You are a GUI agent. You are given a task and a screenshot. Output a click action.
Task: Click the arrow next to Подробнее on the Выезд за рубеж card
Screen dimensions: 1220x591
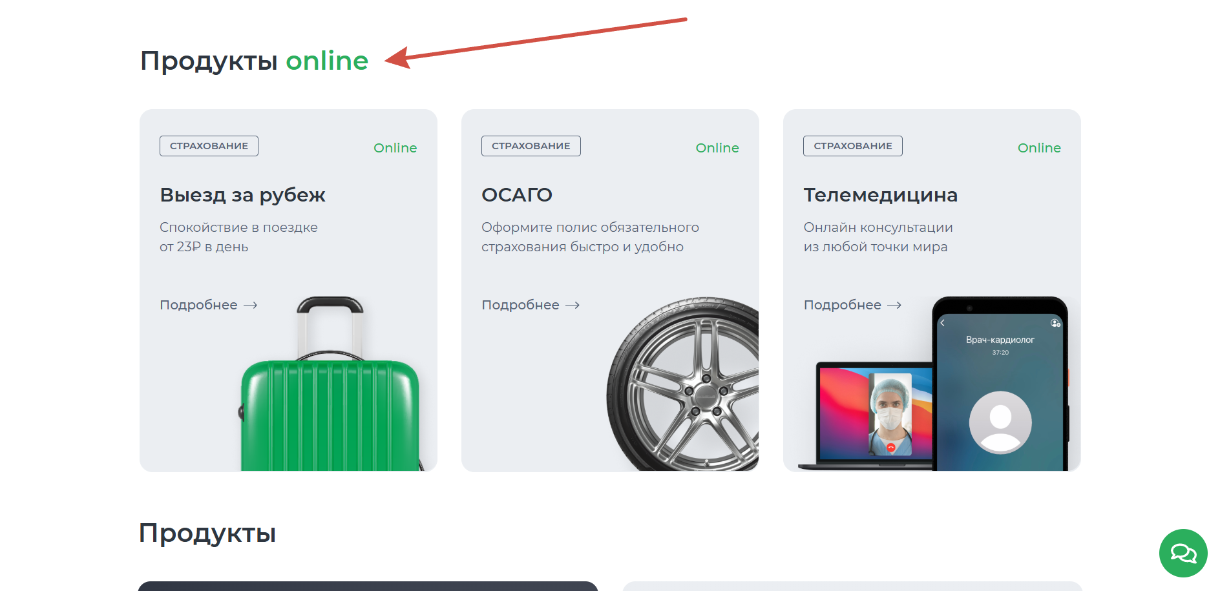tap(251, 305)
